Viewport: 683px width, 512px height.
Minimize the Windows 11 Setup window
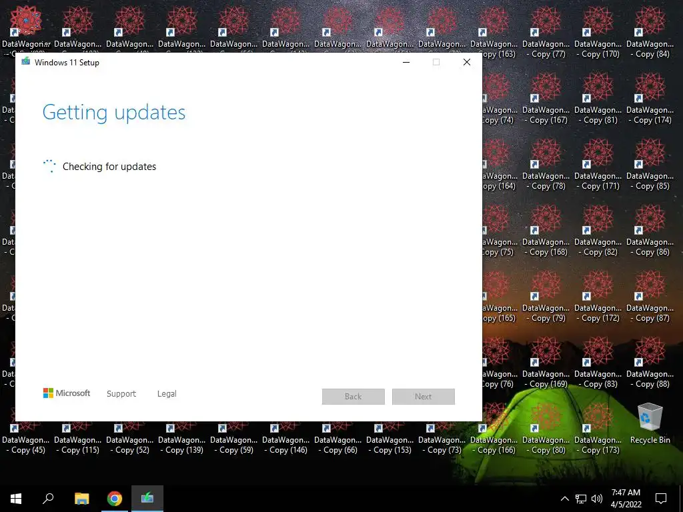(x=406, y=62)
